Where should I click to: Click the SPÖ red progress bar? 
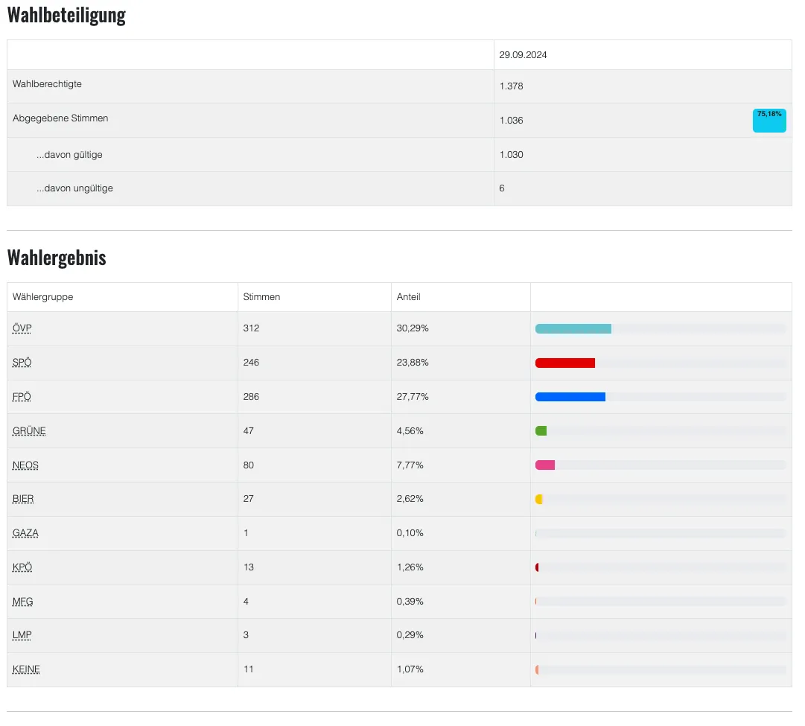[x=564, y=363]
